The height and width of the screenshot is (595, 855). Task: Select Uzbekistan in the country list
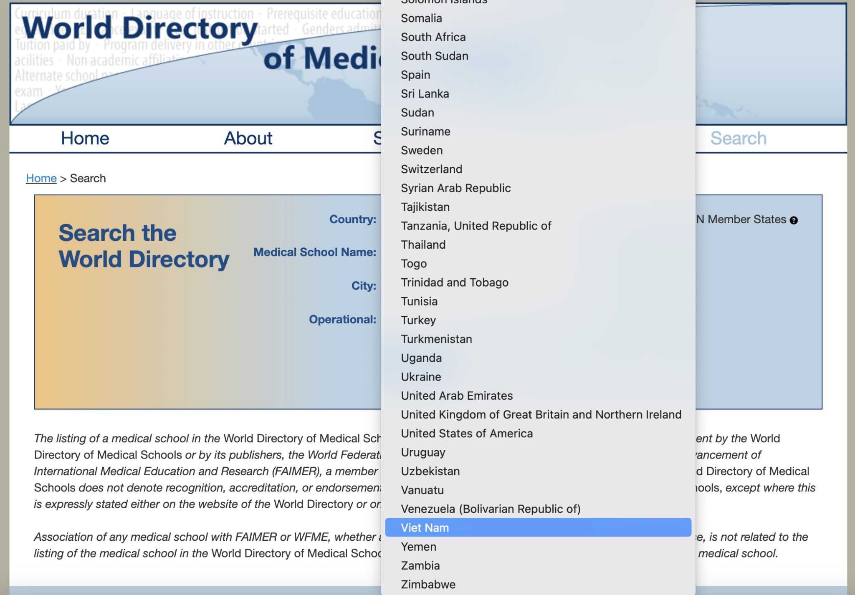538,471
